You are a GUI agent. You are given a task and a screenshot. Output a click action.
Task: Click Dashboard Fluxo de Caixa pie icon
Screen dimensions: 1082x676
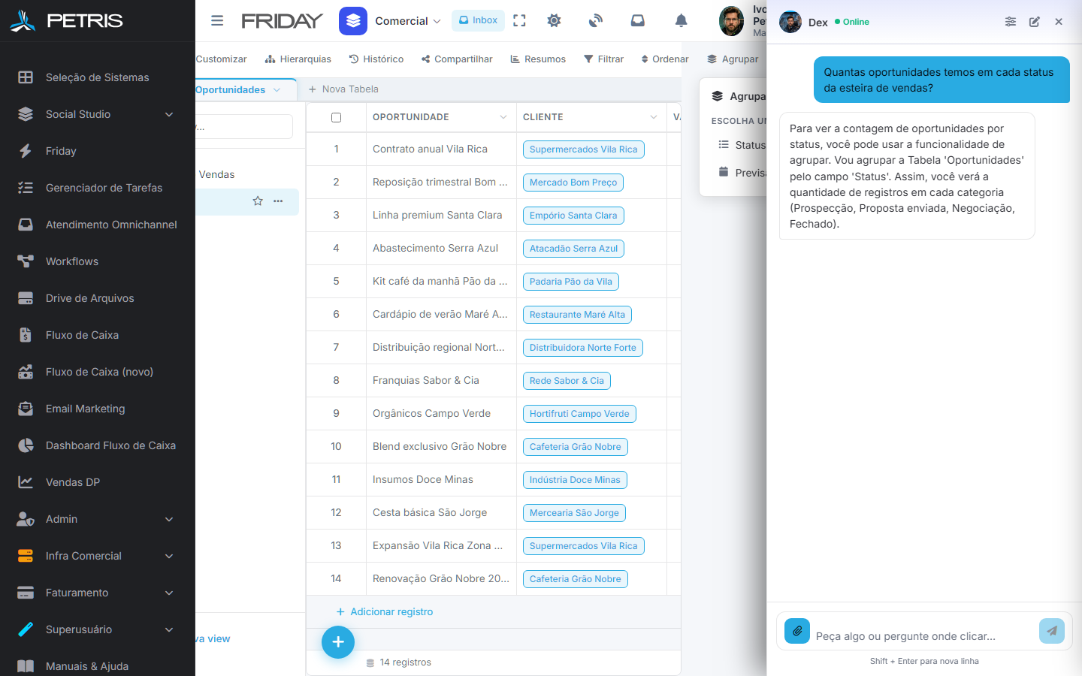coord(26,445)
